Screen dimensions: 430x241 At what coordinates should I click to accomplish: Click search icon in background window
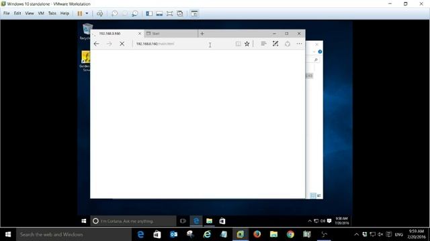(316, 60)
